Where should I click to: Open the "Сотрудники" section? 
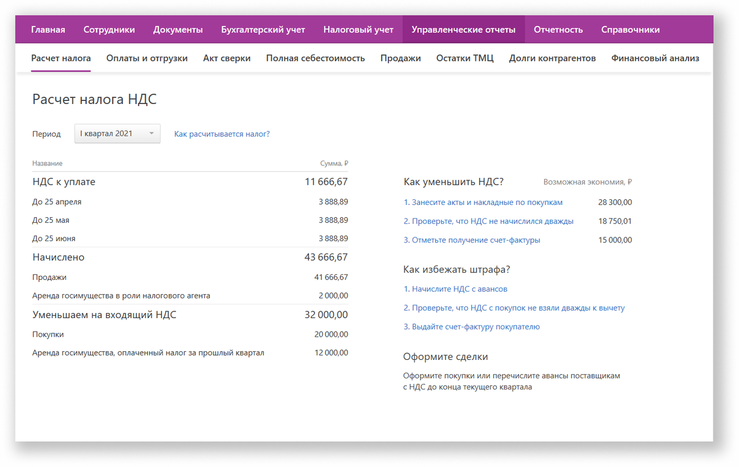pos(109,28)
